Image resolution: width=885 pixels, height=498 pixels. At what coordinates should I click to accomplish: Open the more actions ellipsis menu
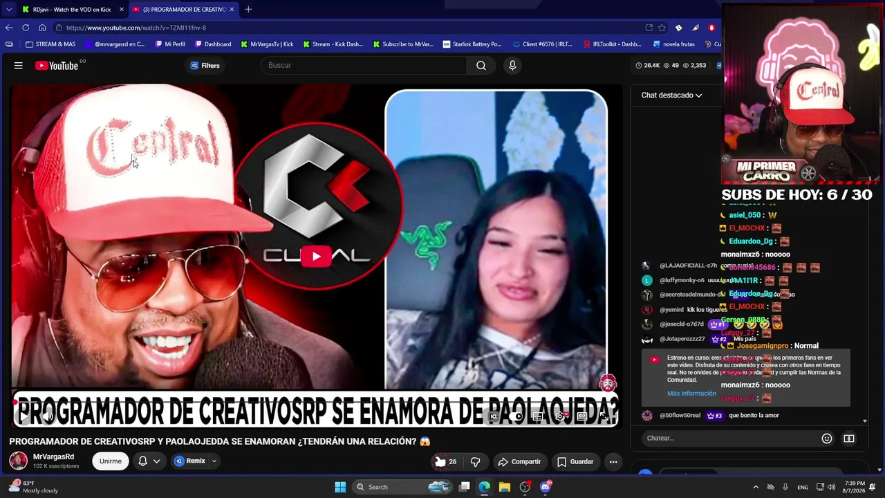click(613, 461)
